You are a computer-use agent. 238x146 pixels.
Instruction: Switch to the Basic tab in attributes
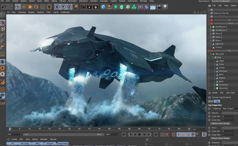pyautogui.click(x=211, y=101)
